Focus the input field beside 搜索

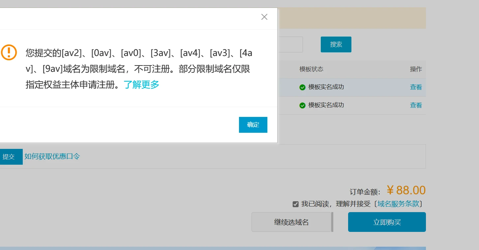pos(290,44)
